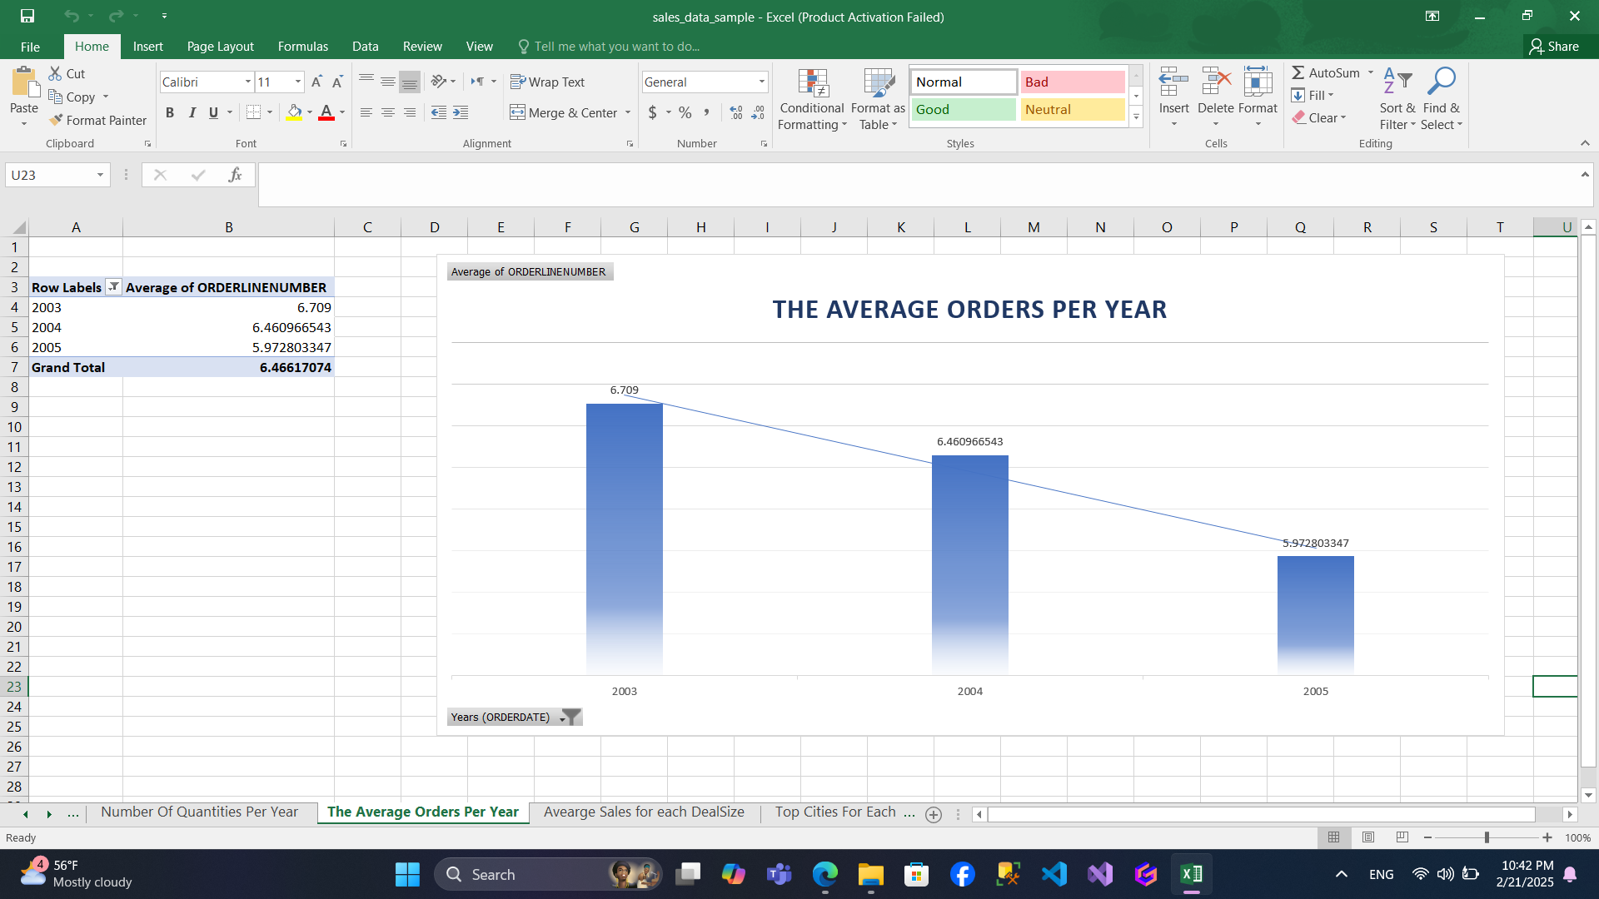Click yellow Fill Color swatch
Image resolution: width=1599 pixels, height=899 pixels.
coord(294,112)
